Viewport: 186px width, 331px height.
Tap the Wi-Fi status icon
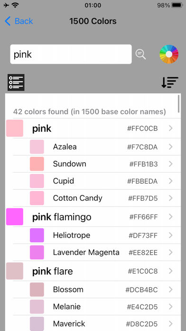point(15,5)
